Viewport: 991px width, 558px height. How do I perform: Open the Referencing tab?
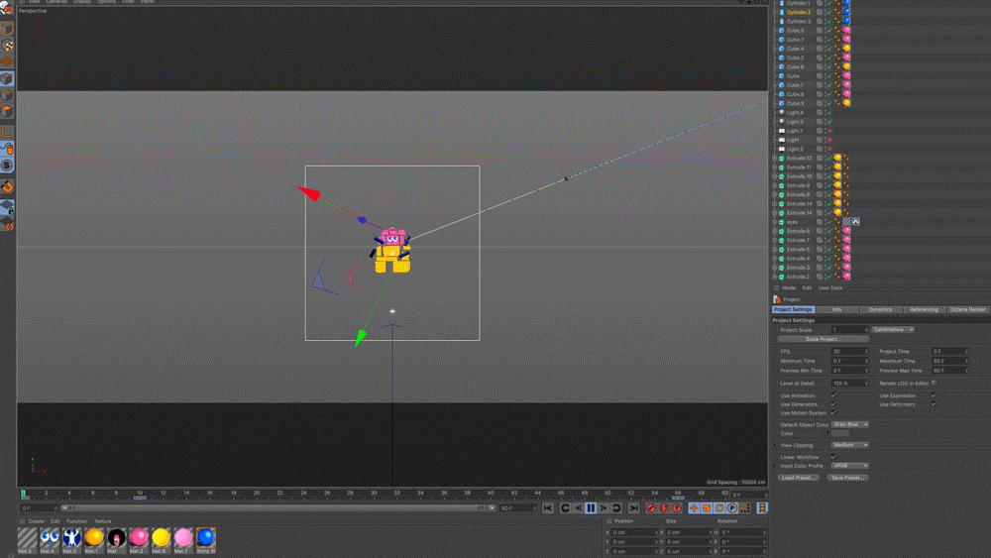[x=924, y=309]
